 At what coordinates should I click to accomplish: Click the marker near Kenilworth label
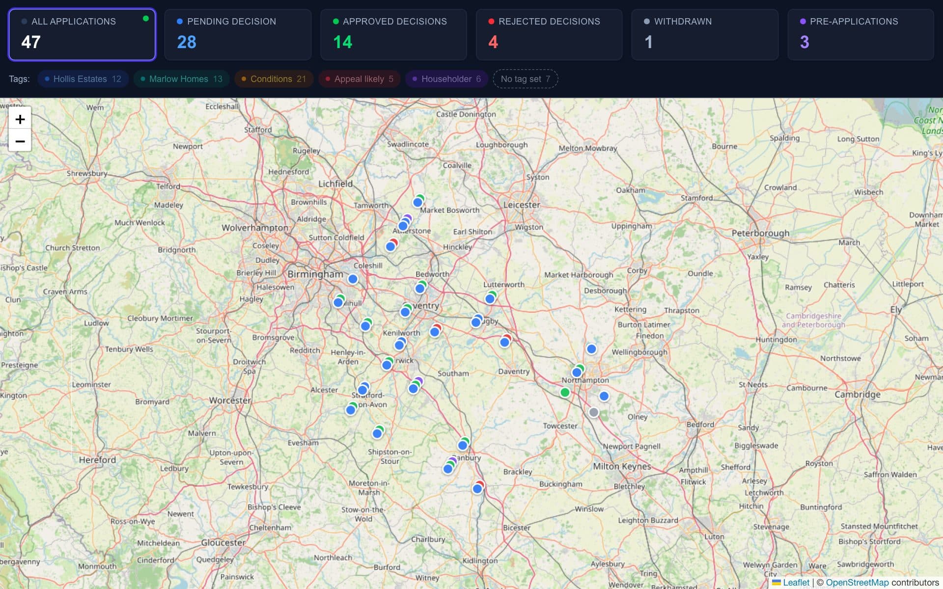tap(399, 345)
